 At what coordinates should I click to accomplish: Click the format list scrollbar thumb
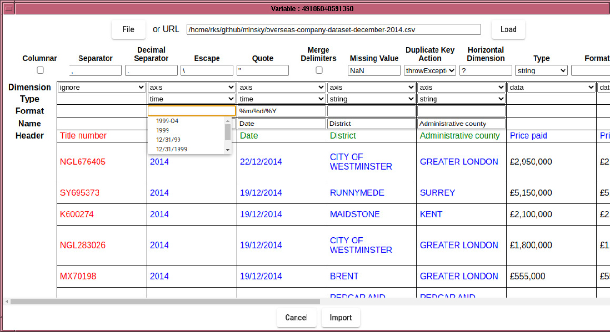coord(228,132)
